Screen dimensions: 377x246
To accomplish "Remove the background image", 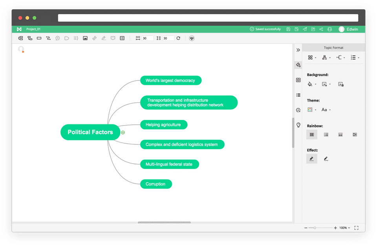I will pyautogui.click(x=341, y=84).
